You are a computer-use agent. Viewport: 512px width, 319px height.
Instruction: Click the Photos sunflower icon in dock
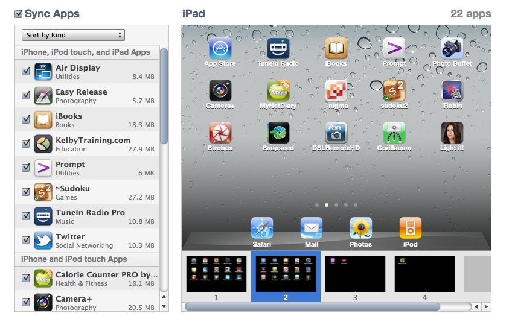361,228
